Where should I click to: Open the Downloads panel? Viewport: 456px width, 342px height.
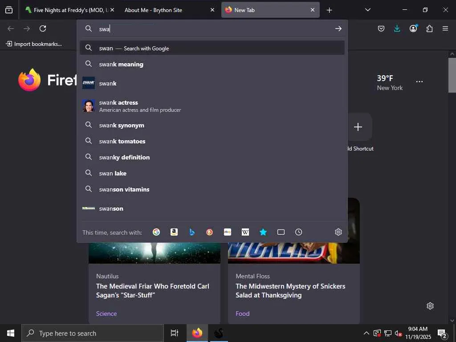point(397,28)
